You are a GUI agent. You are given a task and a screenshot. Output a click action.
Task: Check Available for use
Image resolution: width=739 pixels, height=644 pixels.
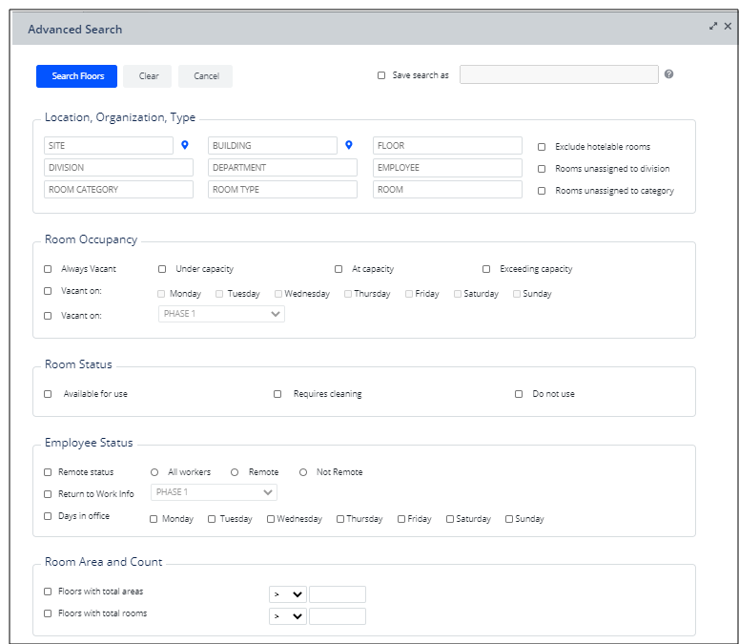pos(48,394)
